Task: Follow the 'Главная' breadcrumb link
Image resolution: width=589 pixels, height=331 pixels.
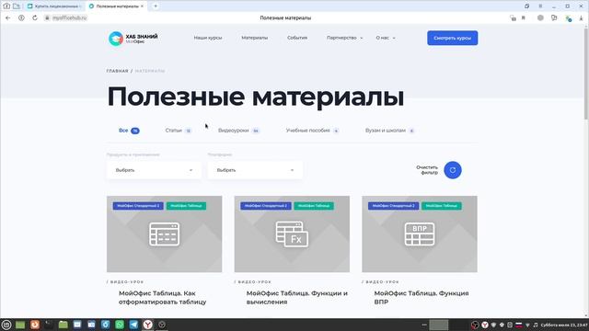Action: (x=117, y=71)
